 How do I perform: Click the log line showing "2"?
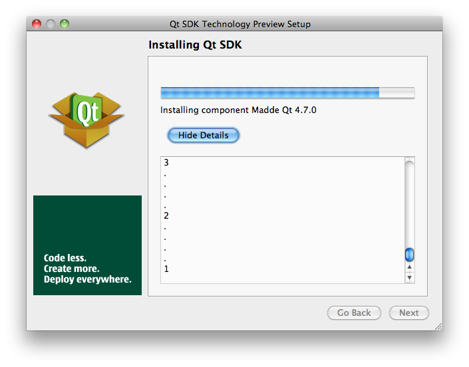tap(166, 215)
